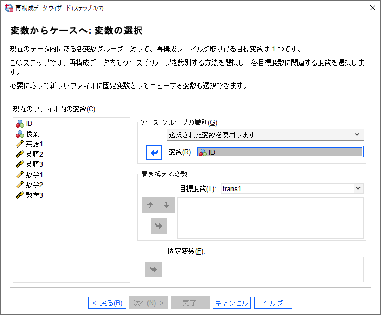Select 英語3 in the variable list
Viewport: 381px width, 315px height.
(x=35, y=164)
